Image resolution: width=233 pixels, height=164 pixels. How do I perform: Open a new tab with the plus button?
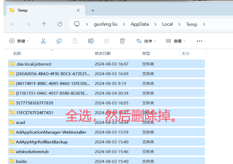click(93, 10)
